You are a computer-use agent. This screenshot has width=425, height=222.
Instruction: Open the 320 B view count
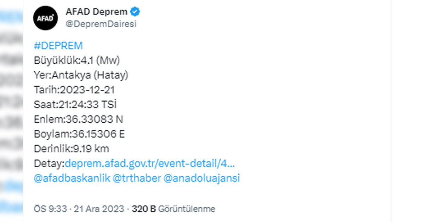tap(144, 209)
